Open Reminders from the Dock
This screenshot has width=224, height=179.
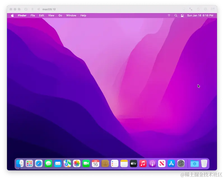[115, 163]
